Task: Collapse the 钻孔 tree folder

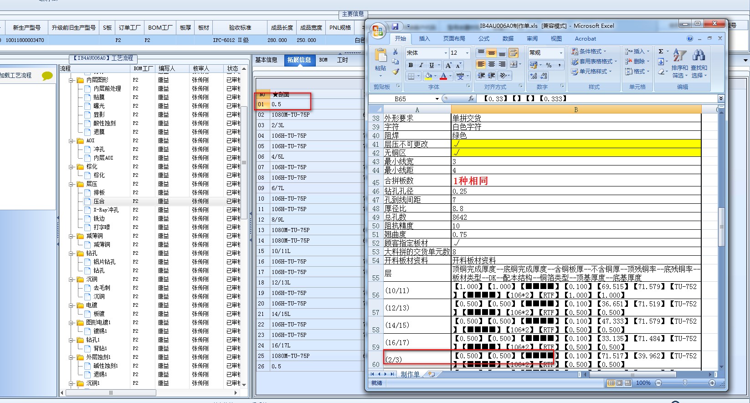Action: click(72, 253)
